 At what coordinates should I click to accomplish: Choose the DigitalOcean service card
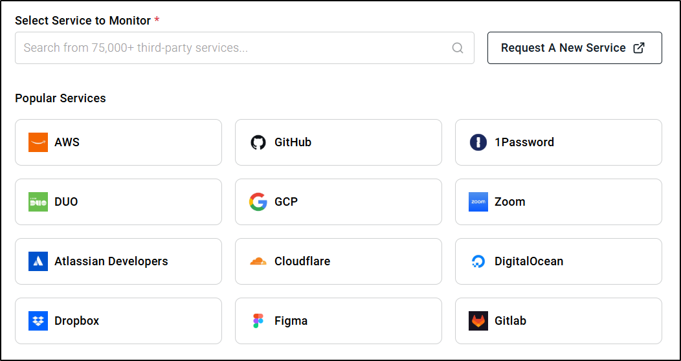(x=559, y=261)
